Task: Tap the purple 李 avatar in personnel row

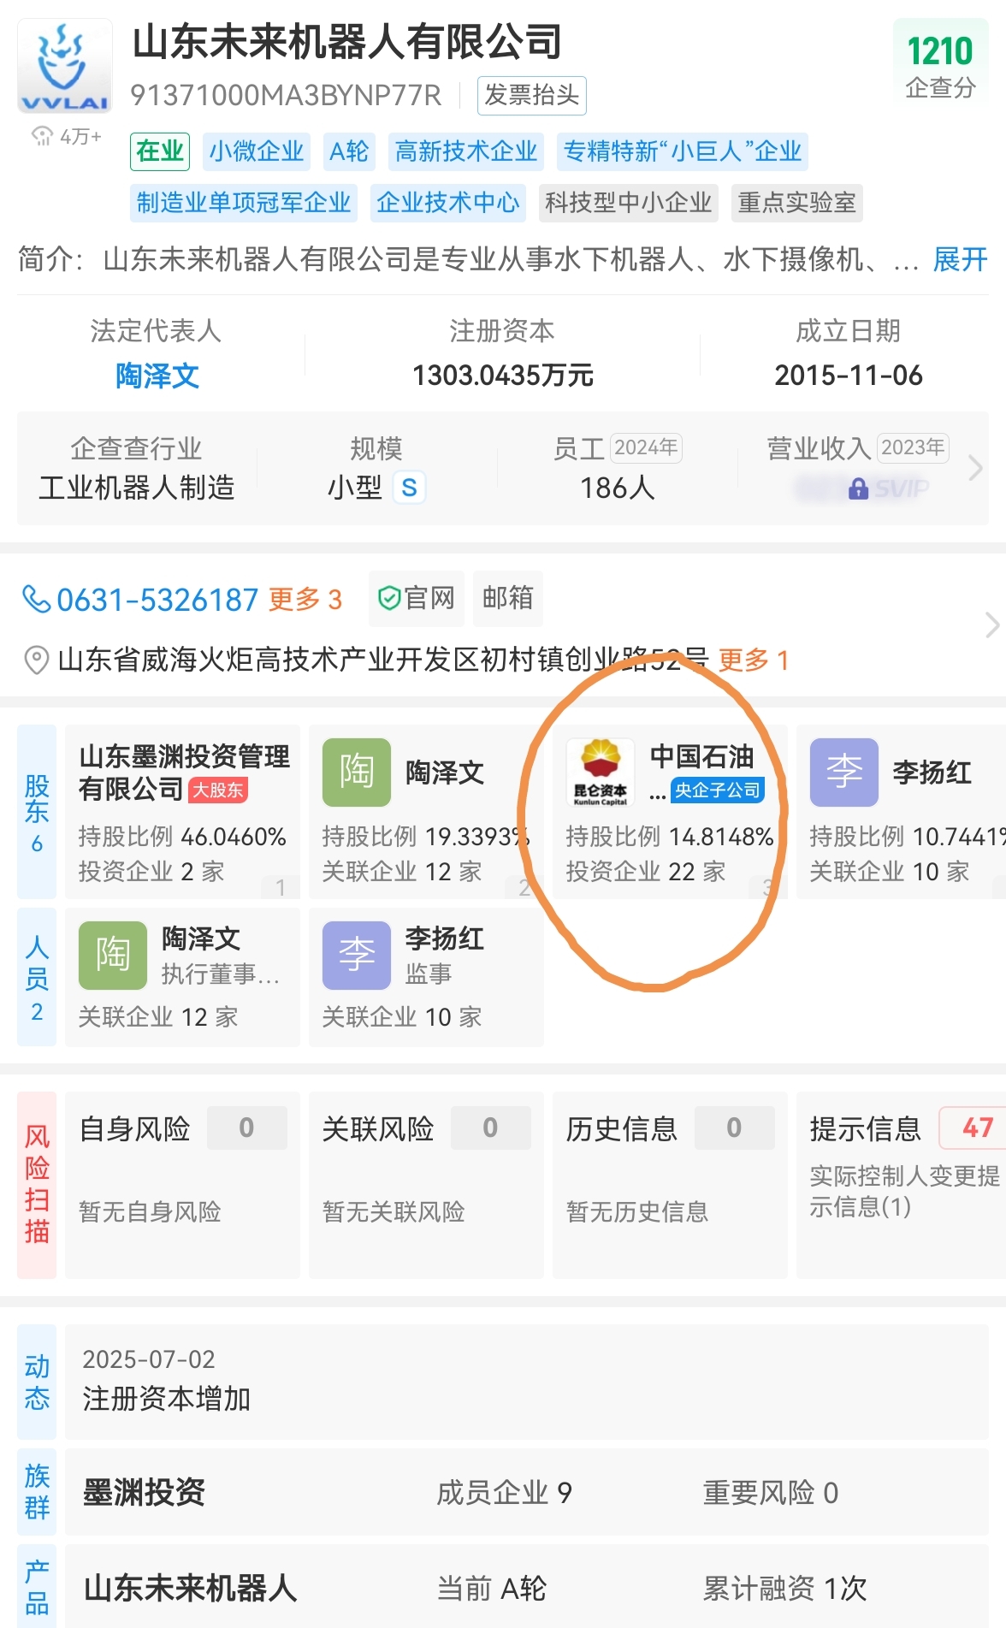Action: click(x=357, y=956)
